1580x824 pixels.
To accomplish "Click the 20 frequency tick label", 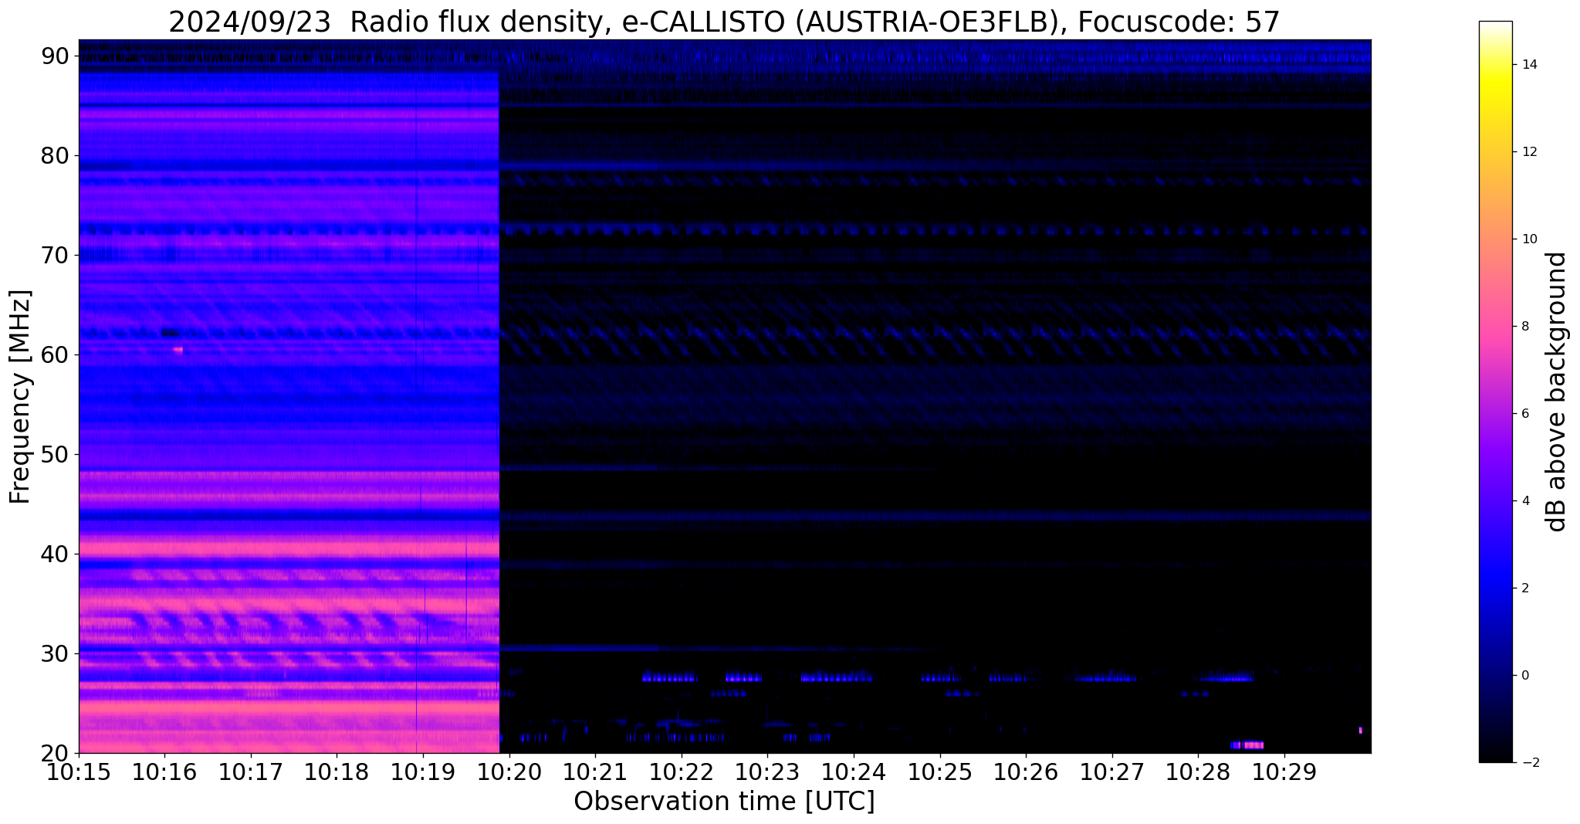I will coord(56,753).
